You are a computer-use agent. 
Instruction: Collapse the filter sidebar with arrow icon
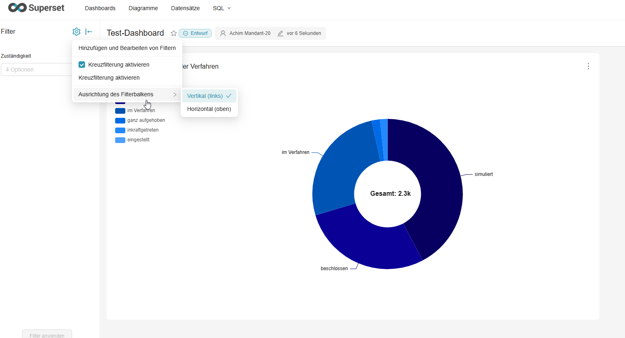(x=89, y=32)
